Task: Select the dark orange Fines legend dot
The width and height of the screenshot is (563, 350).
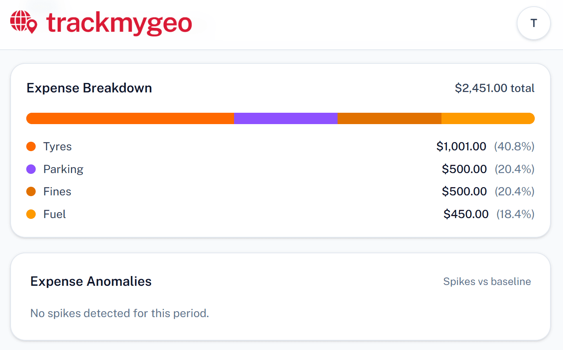Action: point(31,191)
